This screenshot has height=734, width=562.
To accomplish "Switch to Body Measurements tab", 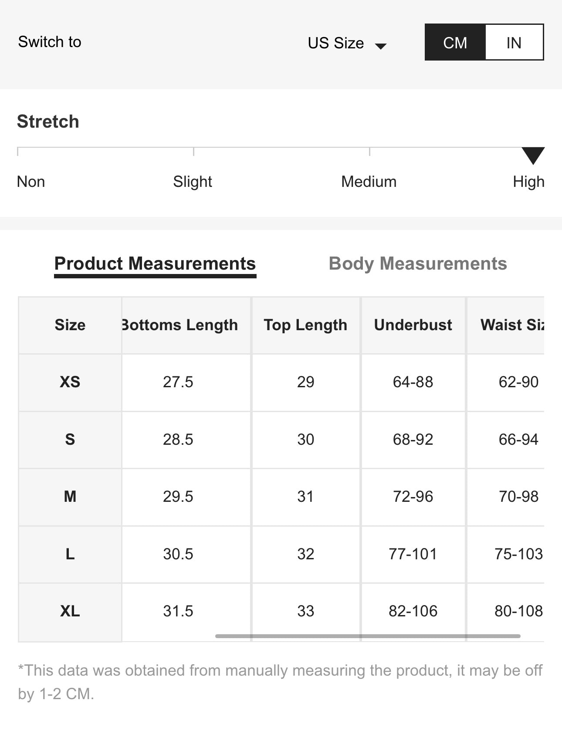I will pyautogui.click(x=417, y=264).
